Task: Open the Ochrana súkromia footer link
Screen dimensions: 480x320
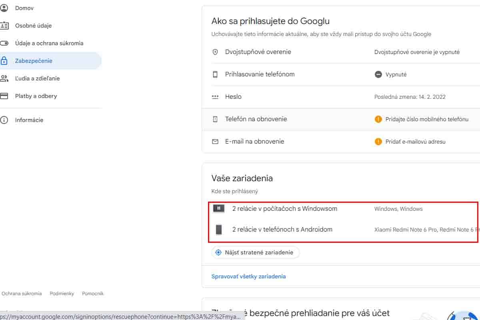Action: pos(22,294)
